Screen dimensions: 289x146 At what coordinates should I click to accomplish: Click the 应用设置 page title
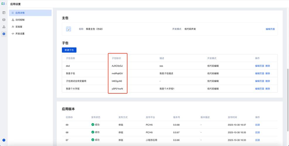click(x=16, y=4)
